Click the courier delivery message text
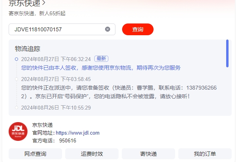Screen dimensions: 236x162 [x=119, y=92]
